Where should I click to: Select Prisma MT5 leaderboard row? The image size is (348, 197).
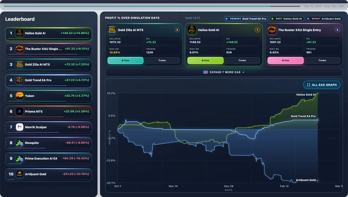48,112
